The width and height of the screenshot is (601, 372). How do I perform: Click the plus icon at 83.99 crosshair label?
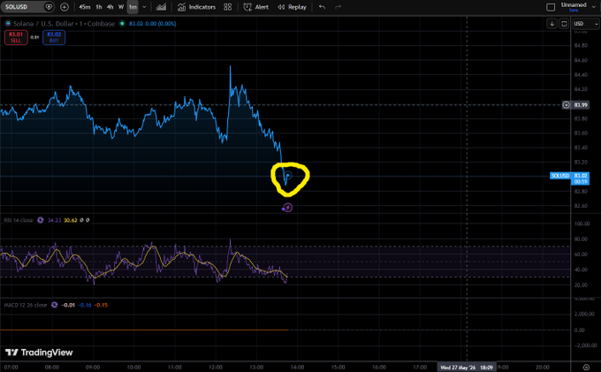[x=567, y=105]
